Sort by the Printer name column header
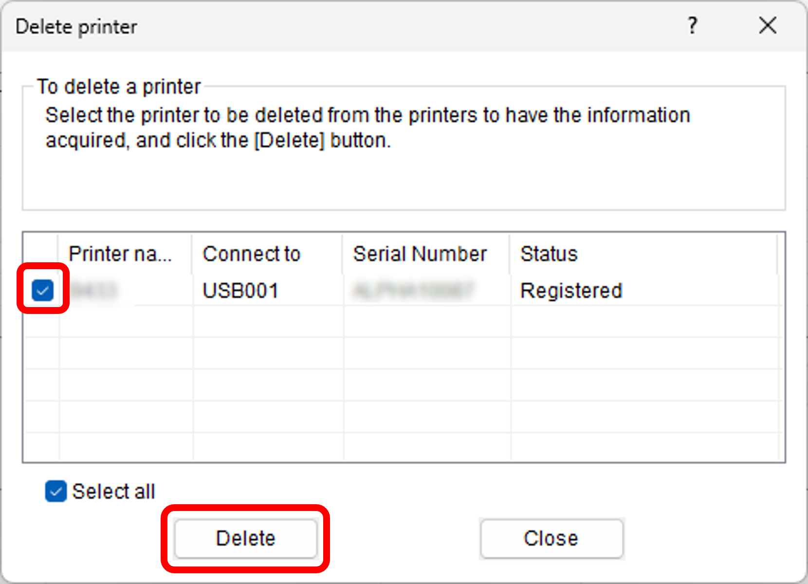The width and height of the screenshot is (808, 584). (120, 254)
